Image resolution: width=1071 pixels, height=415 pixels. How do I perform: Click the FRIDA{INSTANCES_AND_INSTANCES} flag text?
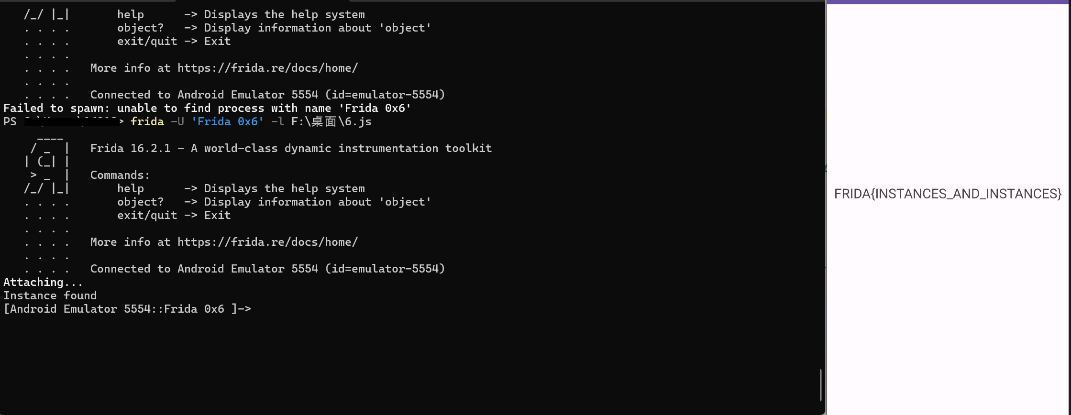click(x=948, y=194)
